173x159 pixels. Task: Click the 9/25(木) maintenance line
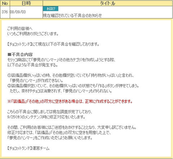tap(46, 117)
